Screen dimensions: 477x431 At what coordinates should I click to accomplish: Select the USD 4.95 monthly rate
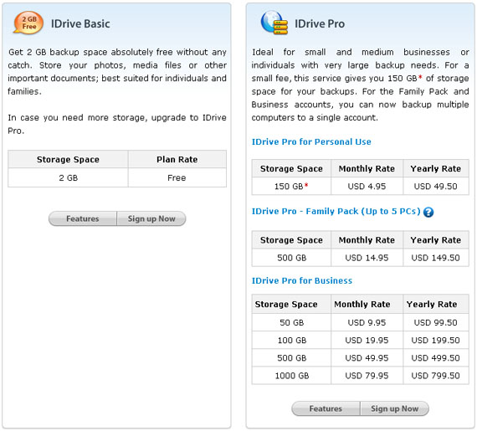pos(367,186)
